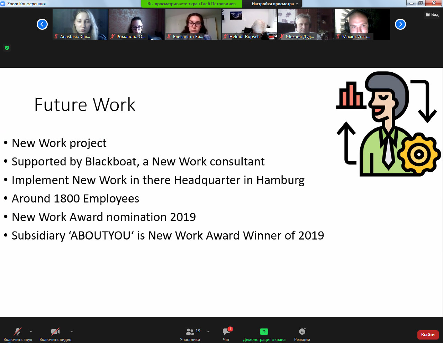Click the bullet 'Supported by Blackboat' line

138,162
